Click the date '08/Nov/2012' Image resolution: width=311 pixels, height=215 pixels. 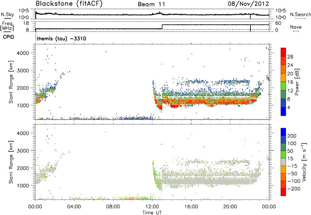click(x=248, y=4)
